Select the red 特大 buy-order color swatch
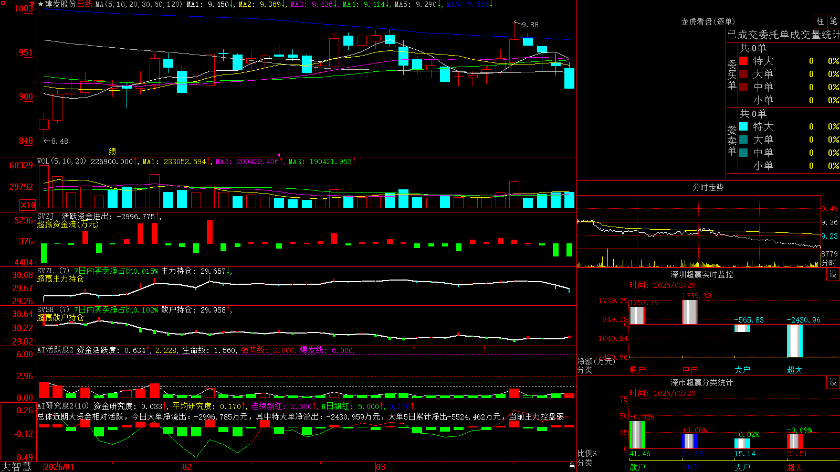 (x=743, y=61)
